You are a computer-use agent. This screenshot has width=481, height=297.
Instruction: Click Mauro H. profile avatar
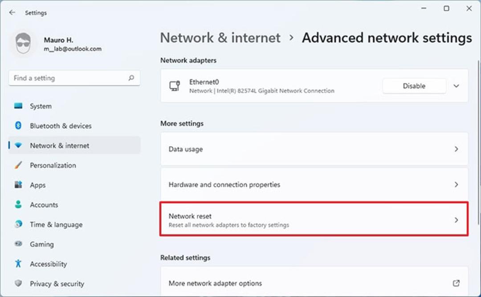pos(23,44)
